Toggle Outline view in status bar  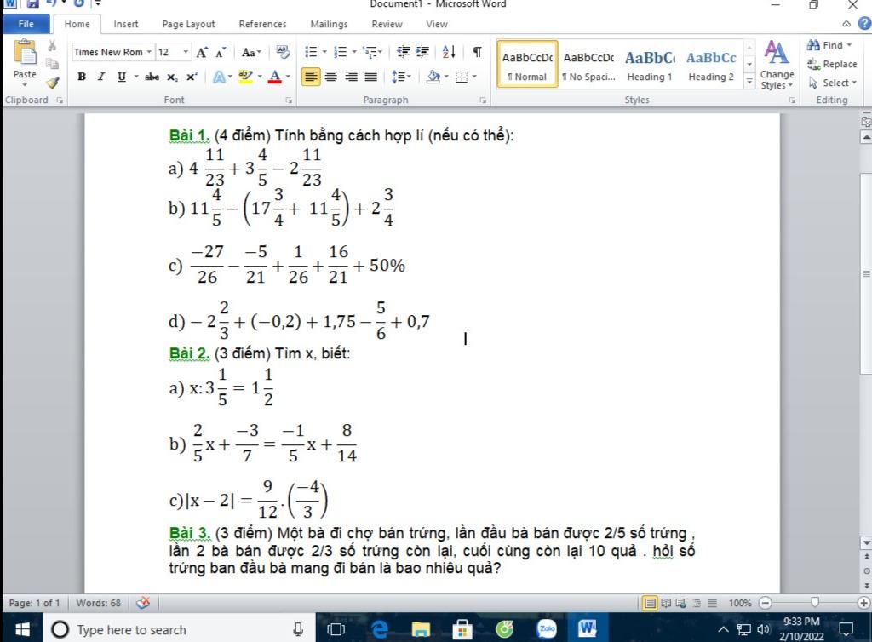coord(697,603)
